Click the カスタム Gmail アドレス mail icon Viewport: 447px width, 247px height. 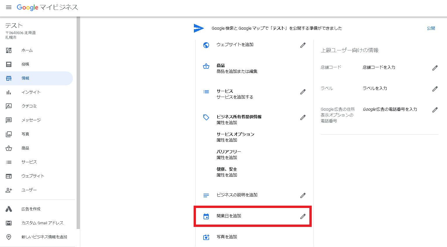(x=9, y=223)
